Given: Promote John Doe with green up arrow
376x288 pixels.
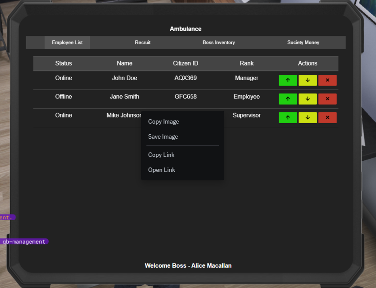Looking at the screenshot, I should [288, 80].
